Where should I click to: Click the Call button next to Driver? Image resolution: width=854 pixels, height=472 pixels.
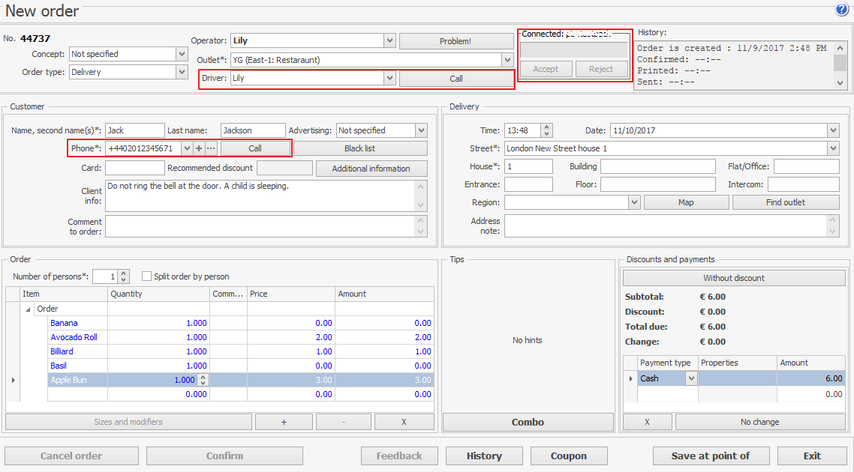pos(456,78)
